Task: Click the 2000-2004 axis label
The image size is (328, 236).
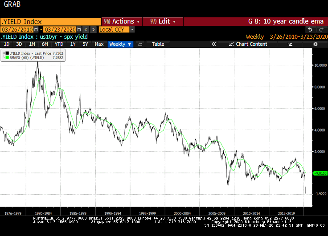Action: [182, 213]
